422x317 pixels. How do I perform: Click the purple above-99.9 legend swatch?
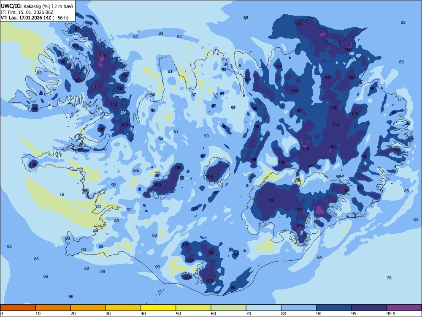[404, 308]
